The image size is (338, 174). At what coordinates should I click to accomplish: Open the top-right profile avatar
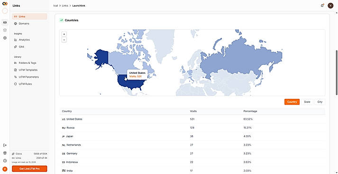point(330,6)
